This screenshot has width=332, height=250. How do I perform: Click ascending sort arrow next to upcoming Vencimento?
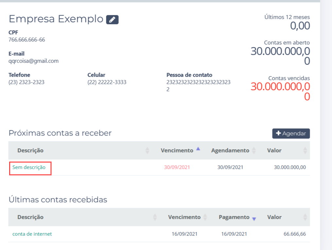click(198, 149)
